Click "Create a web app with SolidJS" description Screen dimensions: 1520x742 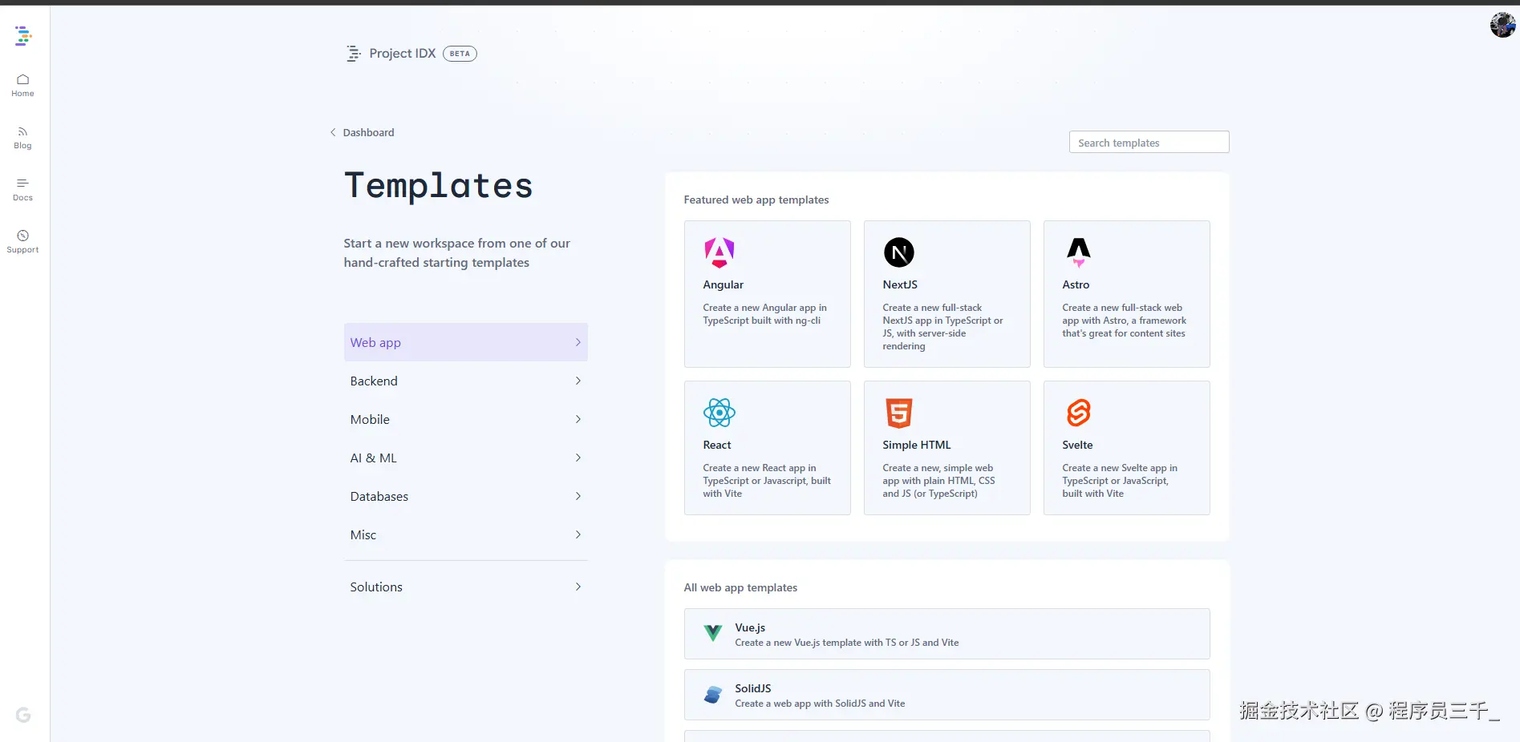coord(820,704)
